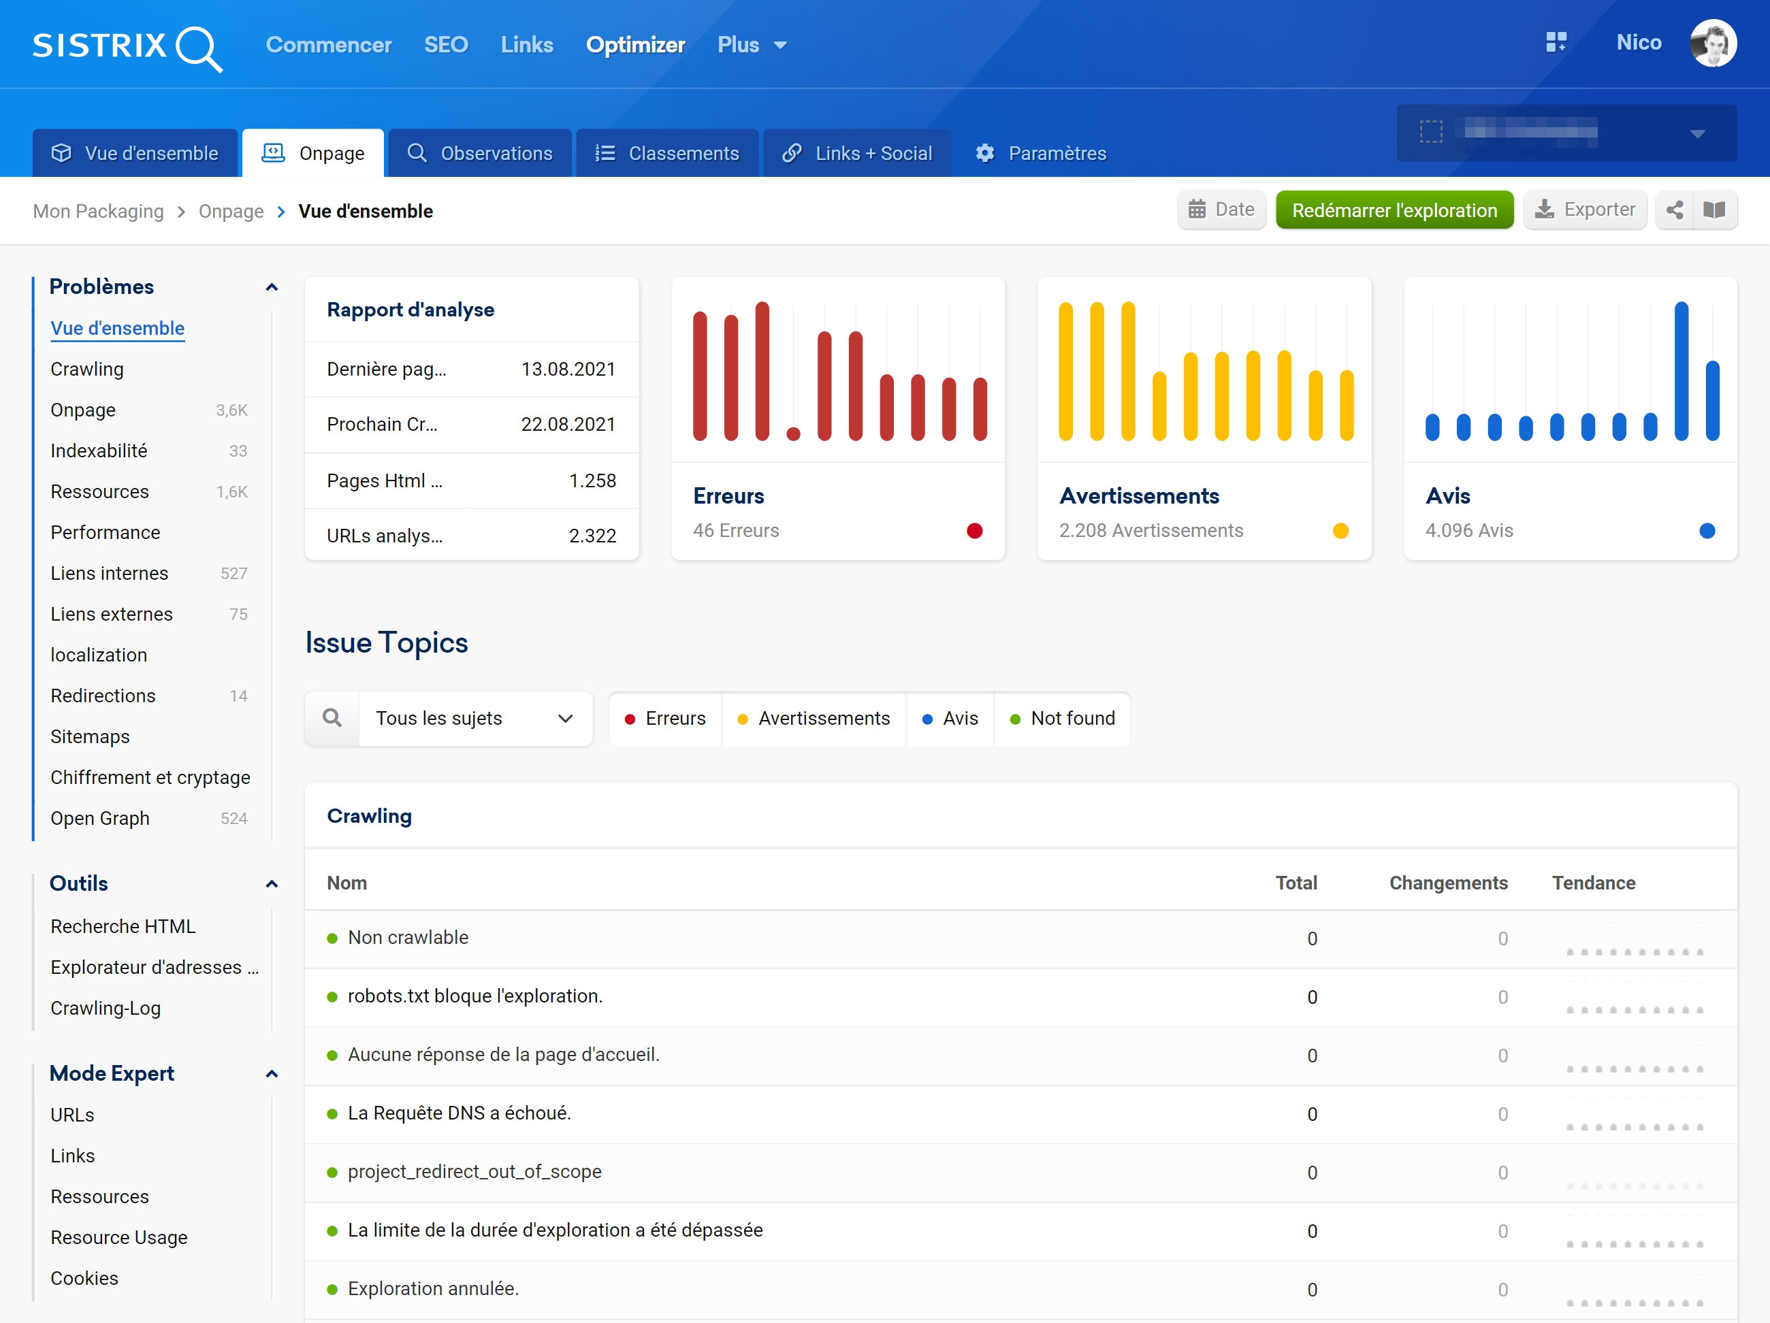Click La Requête DNS a échoué row
This screenshot has width=1770, height=1323.
coord(1021,1114)
